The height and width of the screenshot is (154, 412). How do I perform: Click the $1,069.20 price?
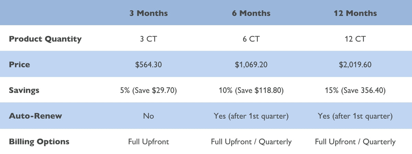pyautogui.click(x=251, y=65)
